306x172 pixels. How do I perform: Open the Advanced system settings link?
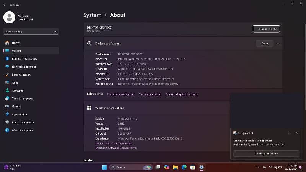pyautogui.click(x=181, y=94)
